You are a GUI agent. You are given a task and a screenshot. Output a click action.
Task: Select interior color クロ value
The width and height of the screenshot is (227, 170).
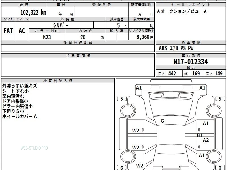click(83, 37)
